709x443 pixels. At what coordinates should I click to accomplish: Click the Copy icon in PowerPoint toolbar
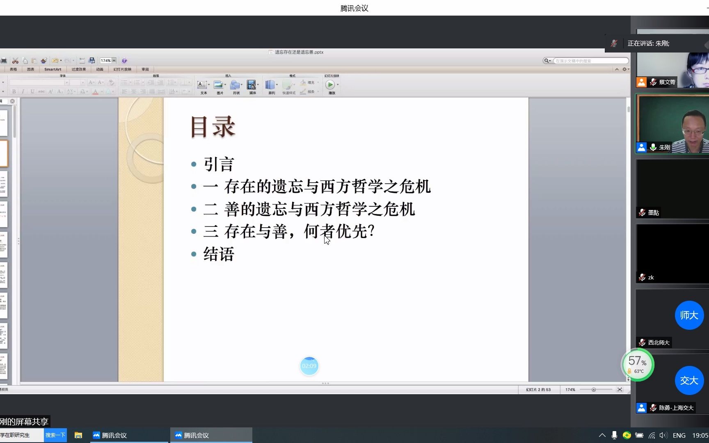click(x=25, y=61)
